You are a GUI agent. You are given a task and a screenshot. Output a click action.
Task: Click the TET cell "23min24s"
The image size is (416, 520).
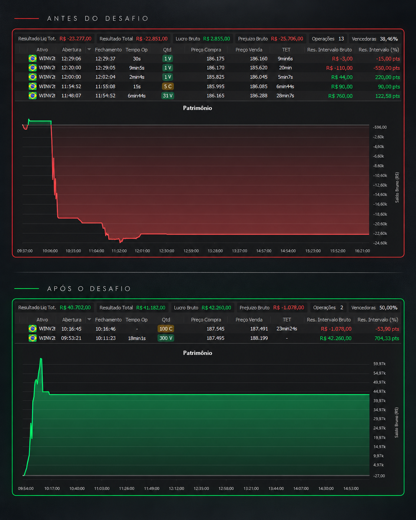[x=287, y=329]
